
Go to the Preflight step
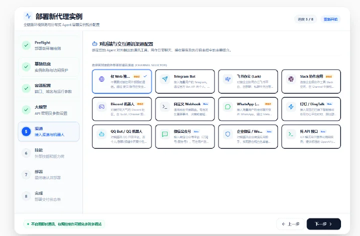tap(48, 45)
